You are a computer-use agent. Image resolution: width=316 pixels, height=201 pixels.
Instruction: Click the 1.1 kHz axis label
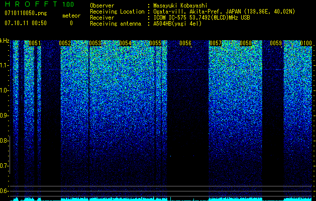point(4,65)
